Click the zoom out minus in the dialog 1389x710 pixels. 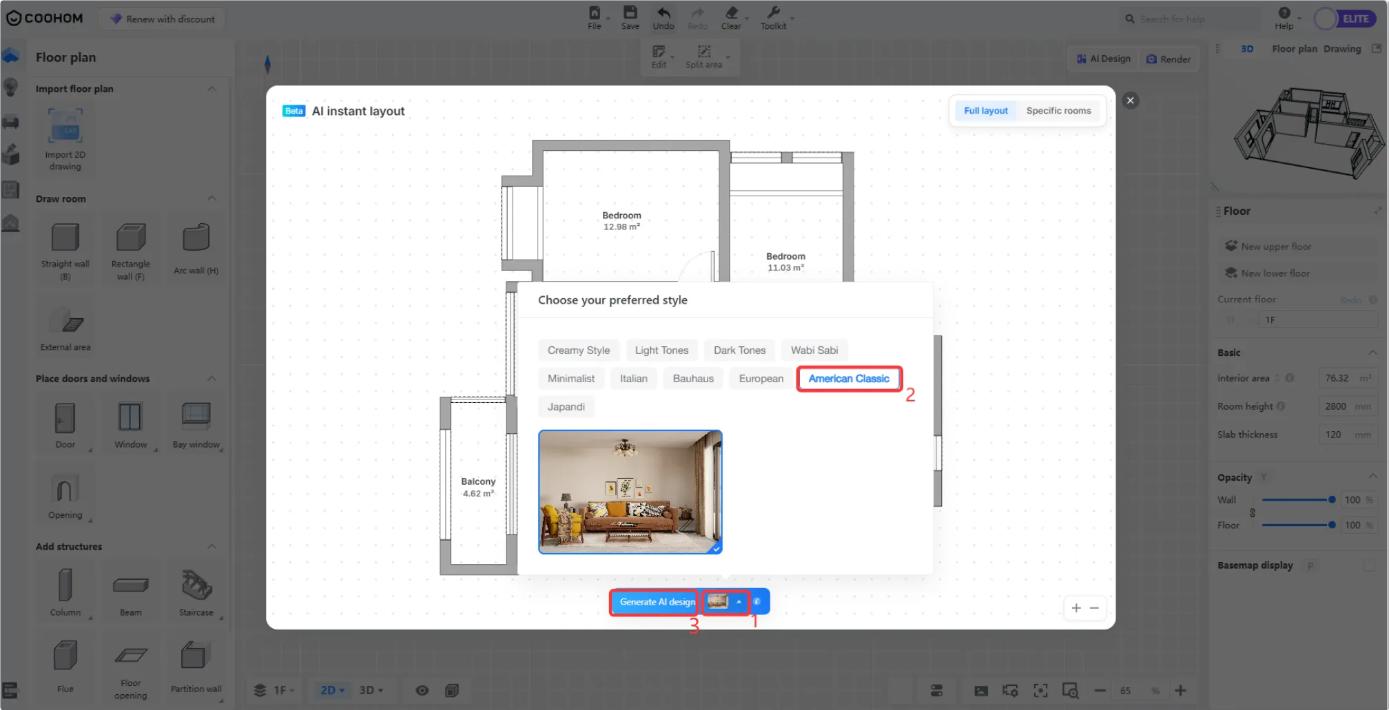[x=1094, y=608]
